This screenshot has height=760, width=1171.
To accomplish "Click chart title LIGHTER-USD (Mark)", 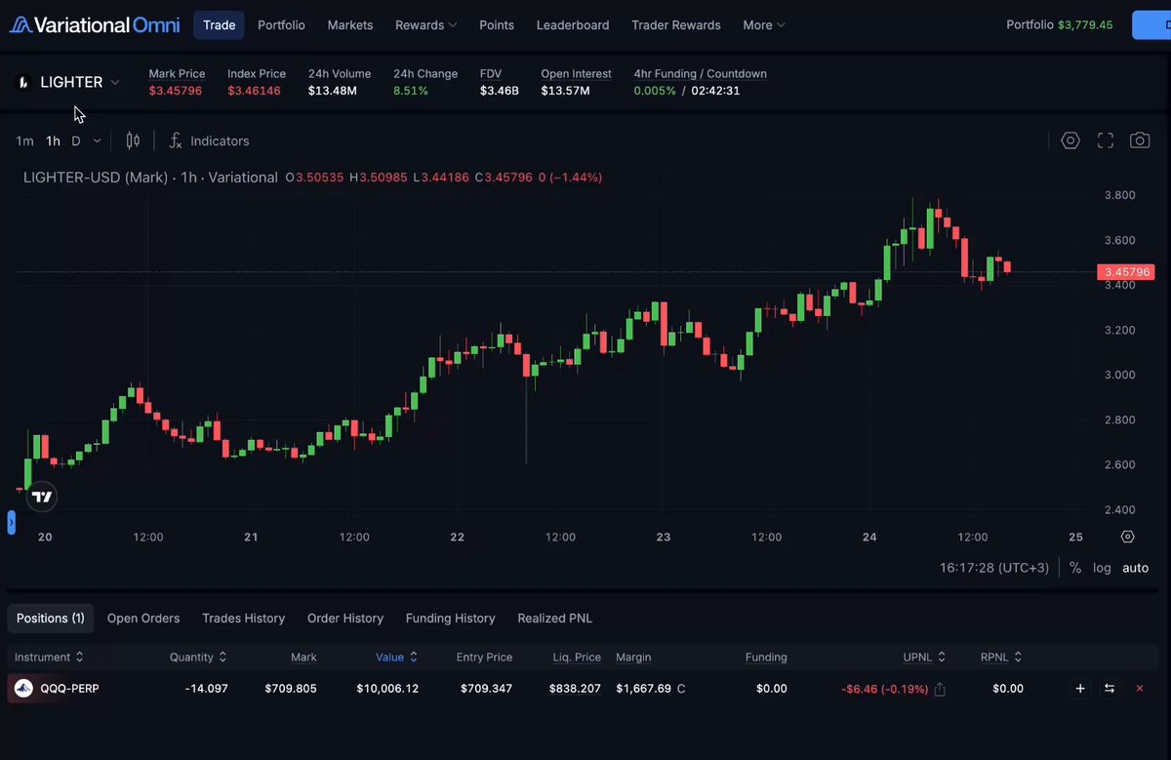I will click(x=96, y=178).
